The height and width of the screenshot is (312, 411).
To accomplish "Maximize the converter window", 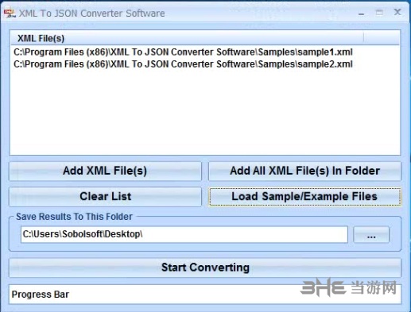I will [379, 13].
